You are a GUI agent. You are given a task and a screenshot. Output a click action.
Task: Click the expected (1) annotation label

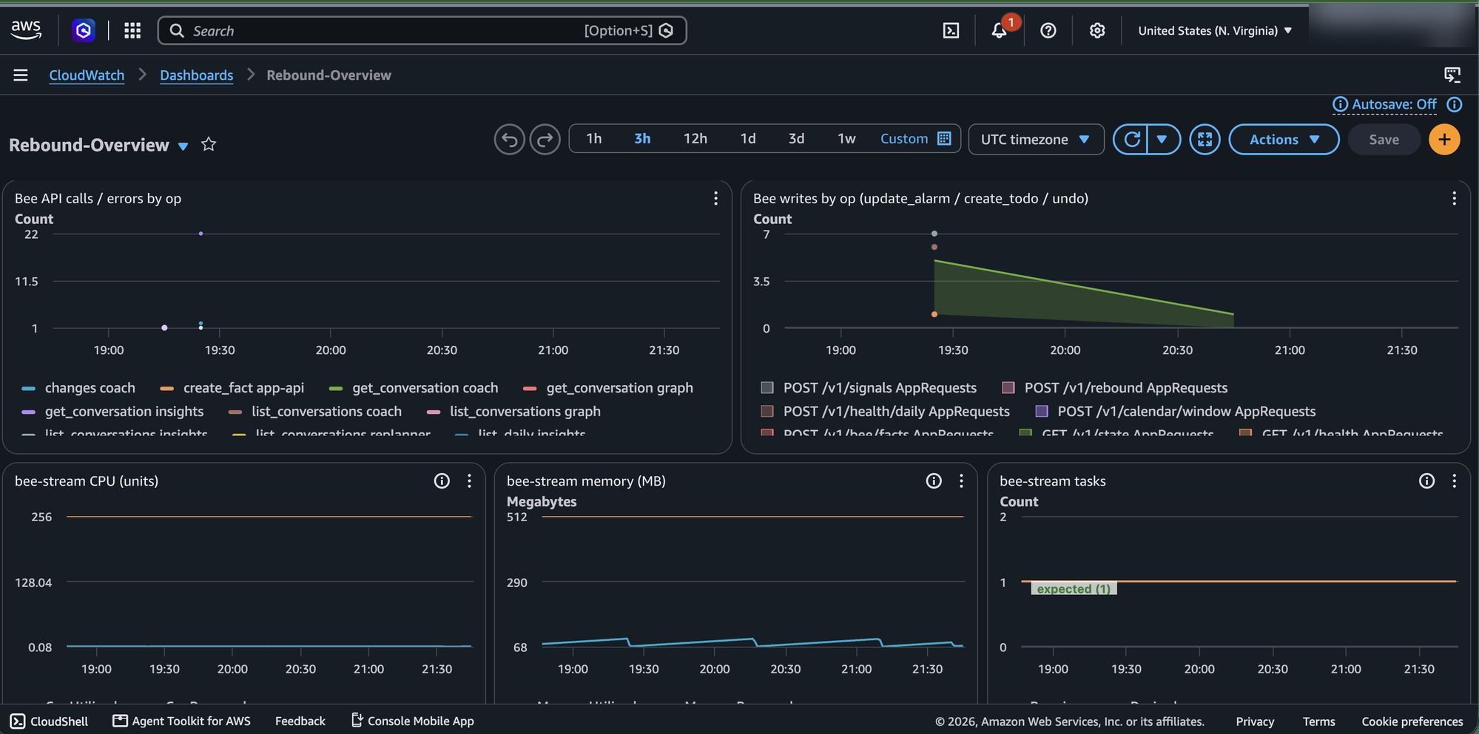click(1074, 588)
